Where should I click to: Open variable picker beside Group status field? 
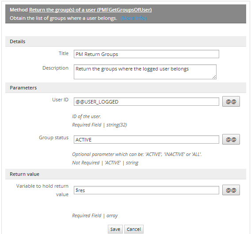[231, 139]
